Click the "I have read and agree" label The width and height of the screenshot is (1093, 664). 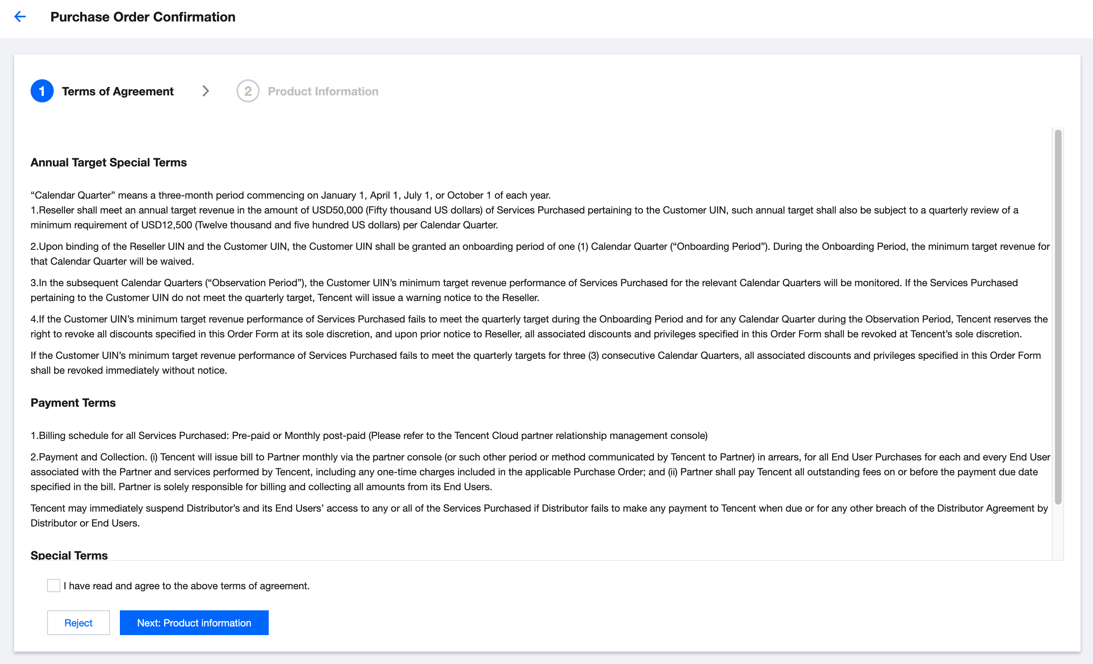[186, 586]
